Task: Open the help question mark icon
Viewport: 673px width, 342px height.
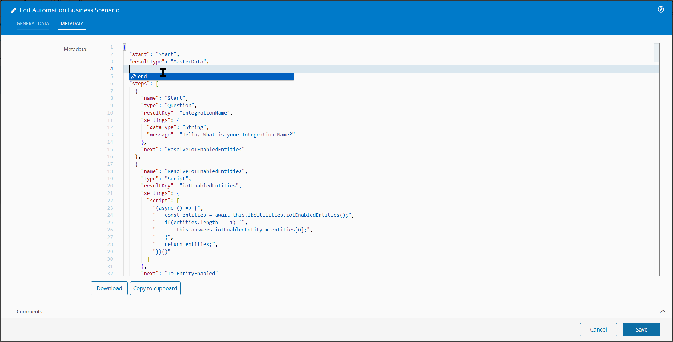Action: point(661,10)
